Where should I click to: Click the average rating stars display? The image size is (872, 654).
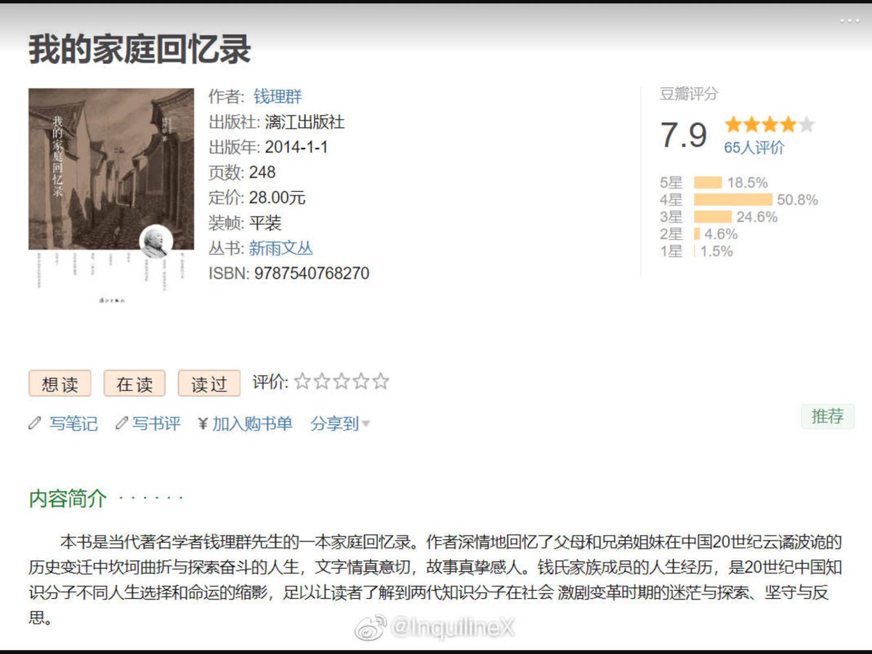[770, 124]
